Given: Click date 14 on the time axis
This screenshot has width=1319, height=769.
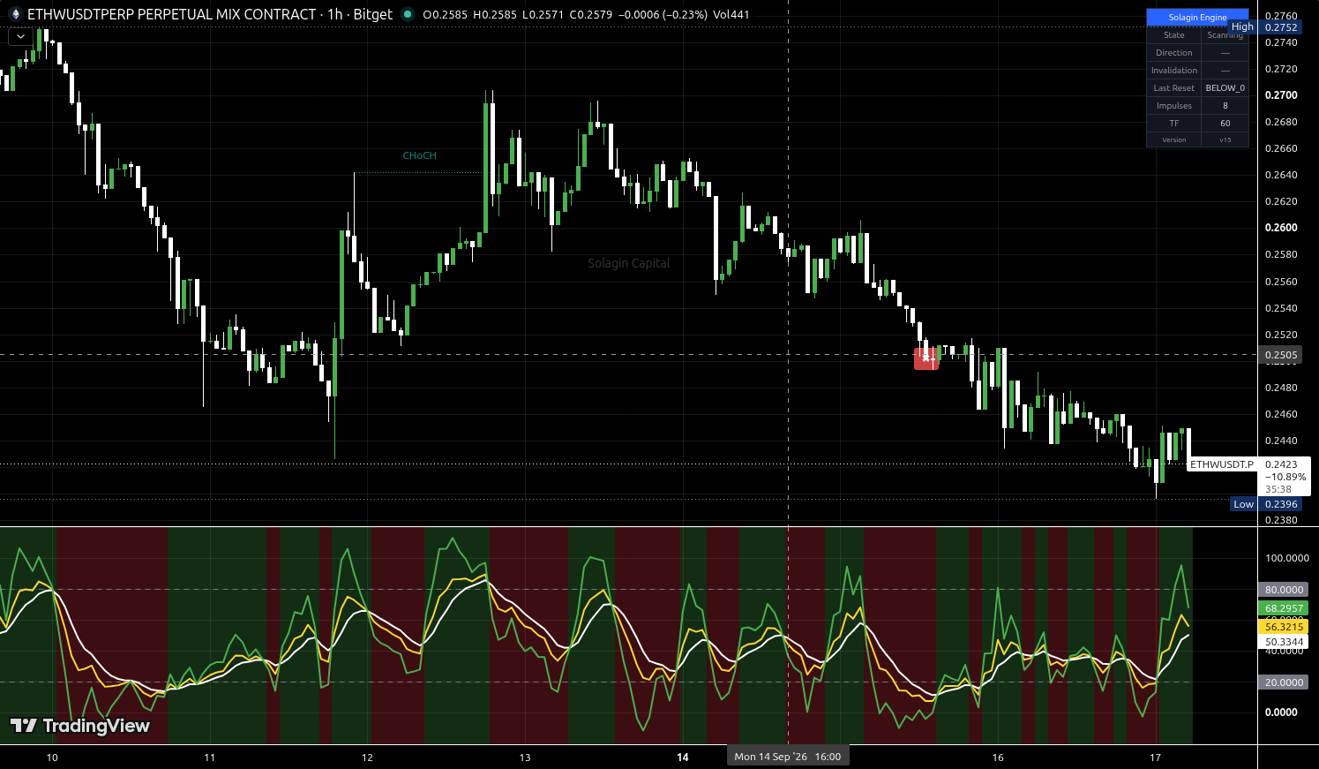Looking at the screenshot, I should [682, 758].
